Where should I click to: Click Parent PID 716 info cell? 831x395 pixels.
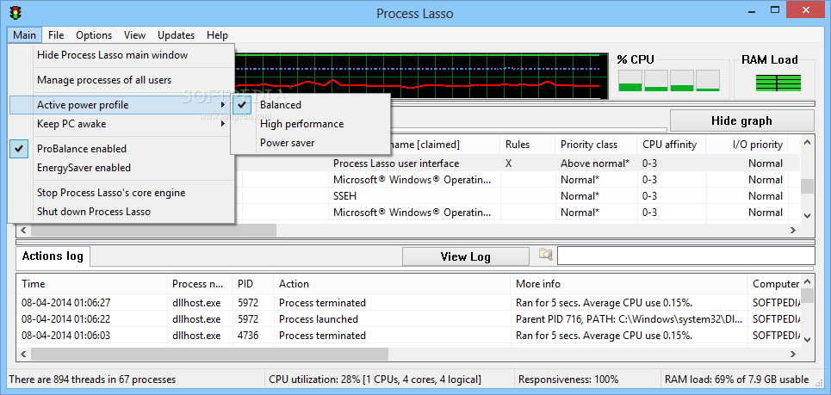(629, 319)
